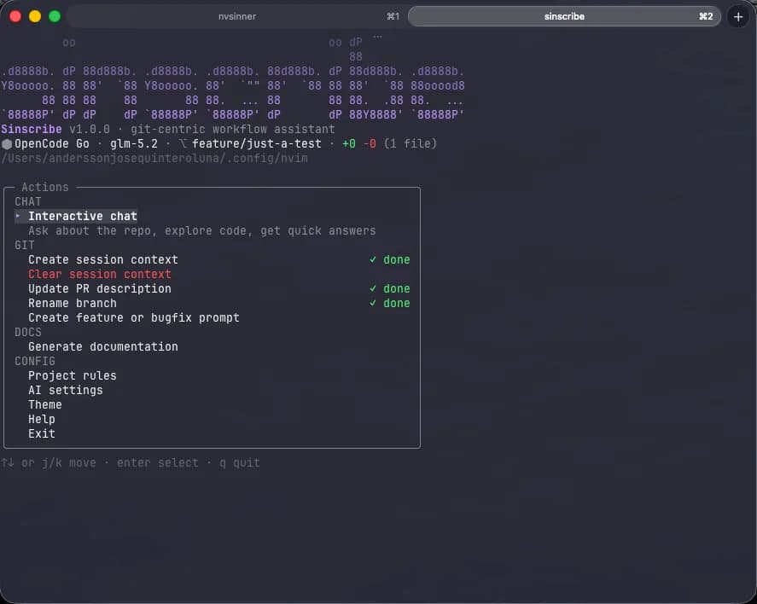Click the Sinscribe v1.0.0 version text
757x604 pixels.
[55, 130]
